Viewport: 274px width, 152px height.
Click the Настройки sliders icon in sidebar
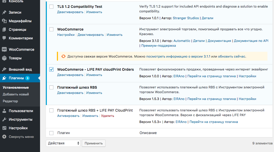coord(4,128)
